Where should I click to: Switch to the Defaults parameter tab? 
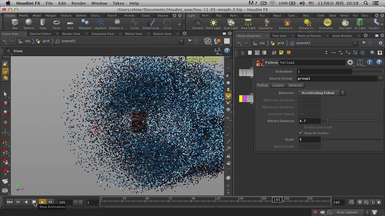click(x=295, y=85)
